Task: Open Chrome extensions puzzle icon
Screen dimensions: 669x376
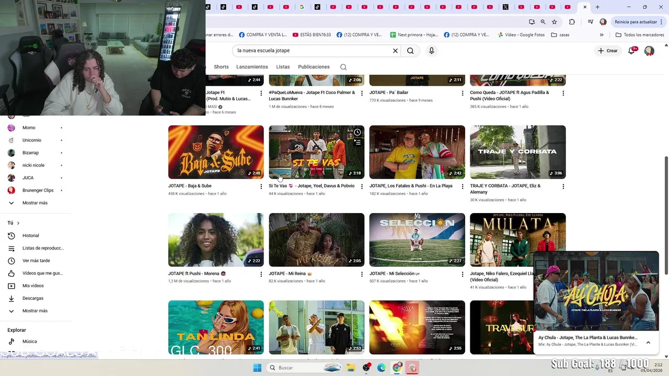Action: click(x=572, y=22)
